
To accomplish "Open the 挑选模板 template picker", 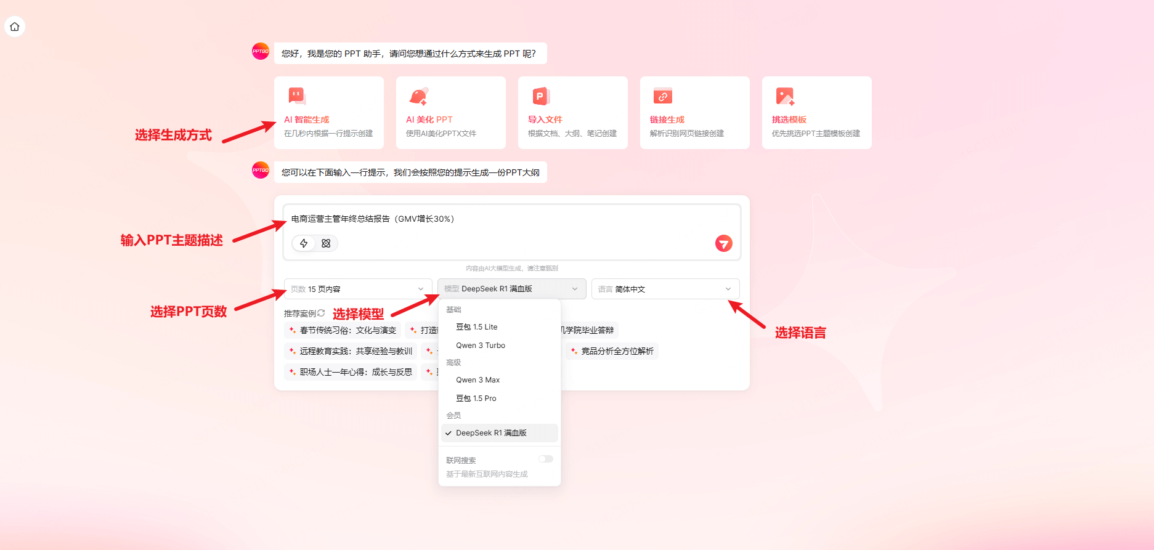I will tap(817, 113).
